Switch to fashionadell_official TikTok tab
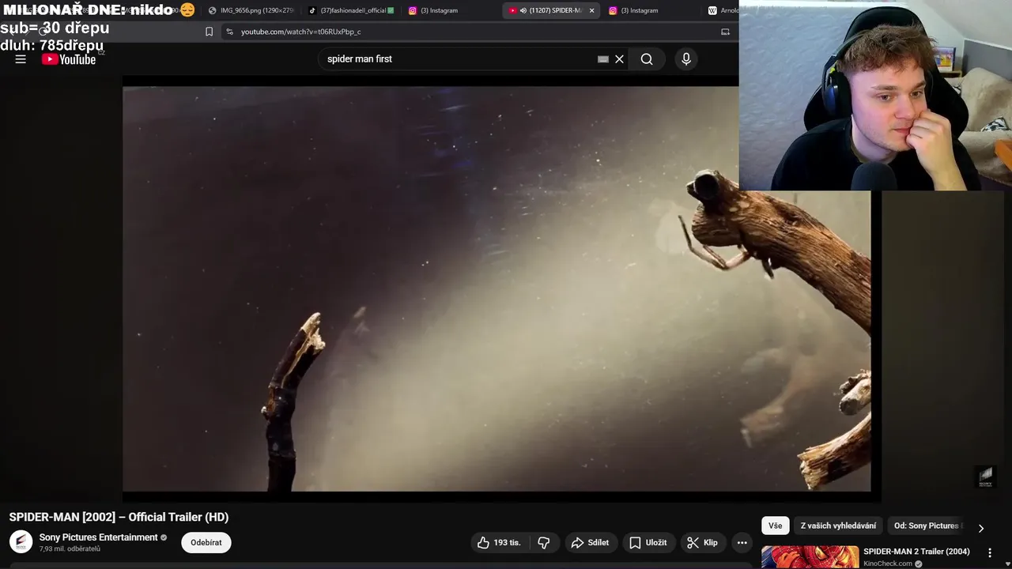Screen dimensions: 1012x569 tap(351, 10)
